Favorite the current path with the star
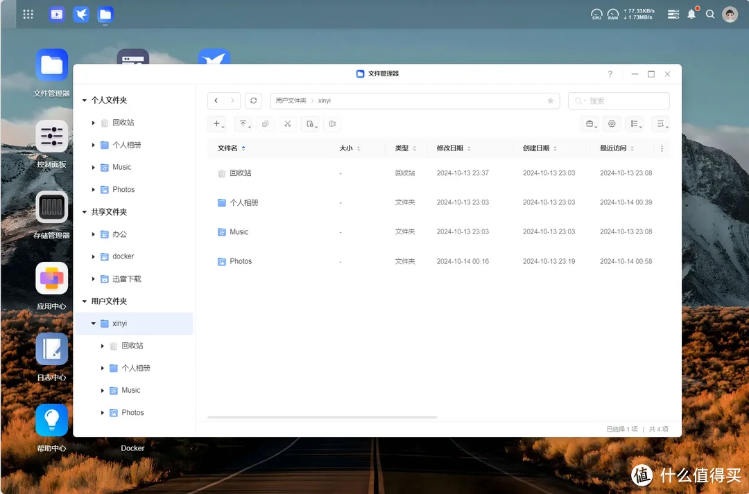 click(x=551, y=100)
